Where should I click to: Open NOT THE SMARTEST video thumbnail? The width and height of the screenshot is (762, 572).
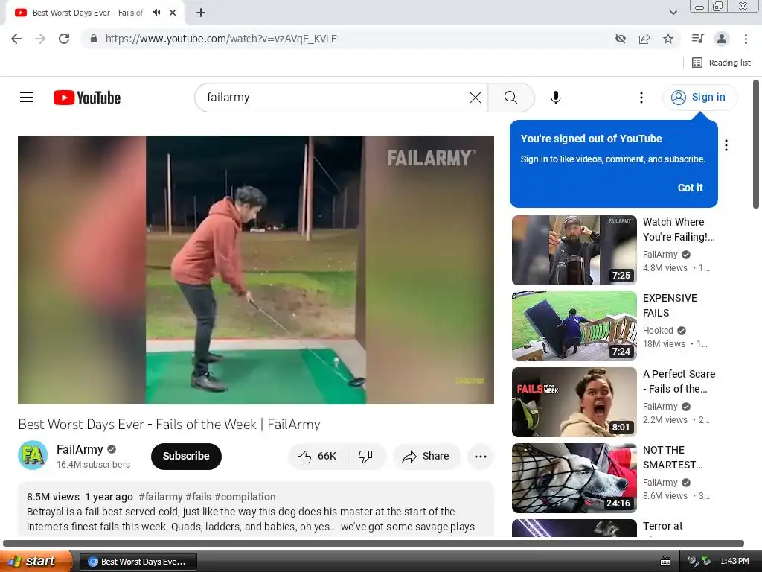coord(574,478)
